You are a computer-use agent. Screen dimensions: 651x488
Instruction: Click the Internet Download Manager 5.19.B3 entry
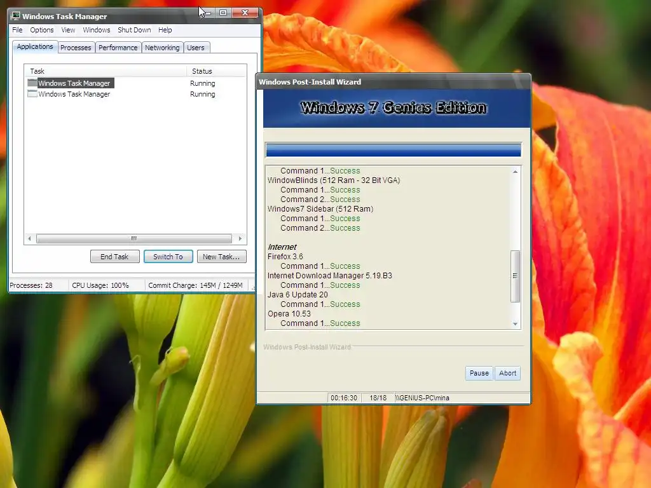click(330, 276)
